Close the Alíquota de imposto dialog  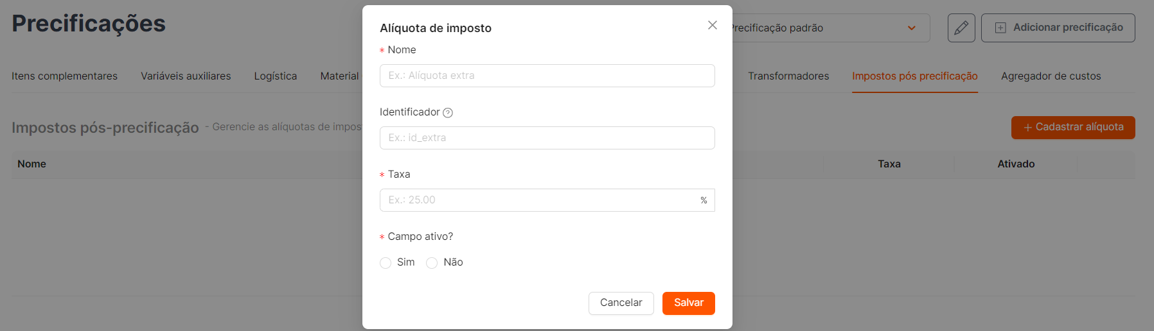[712, 25]
